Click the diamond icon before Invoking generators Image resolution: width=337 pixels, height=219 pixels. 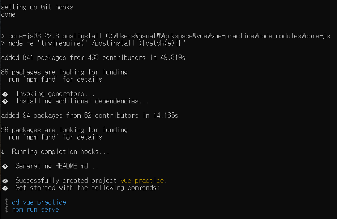[5, 94]
